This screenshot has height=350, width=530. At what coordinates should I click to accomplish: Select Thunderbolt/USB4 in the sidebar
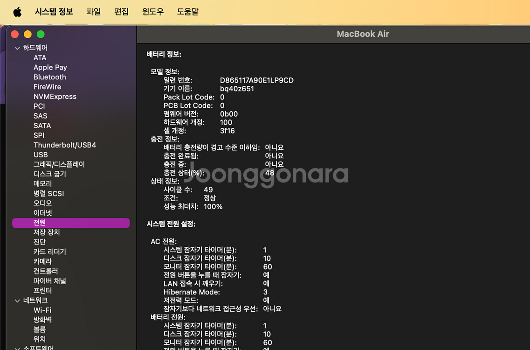(64, 145)
